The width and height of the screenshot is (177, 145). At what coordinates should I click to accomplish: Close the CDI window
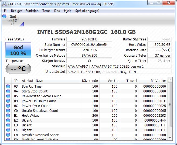169,3
